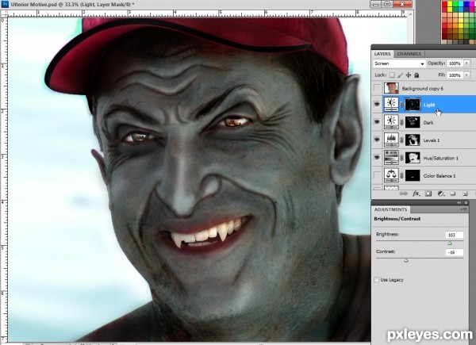Create a new group folder icon
The height and width of the screenshot is (345, 476).
pyautogui.click(x=453, y=194)
